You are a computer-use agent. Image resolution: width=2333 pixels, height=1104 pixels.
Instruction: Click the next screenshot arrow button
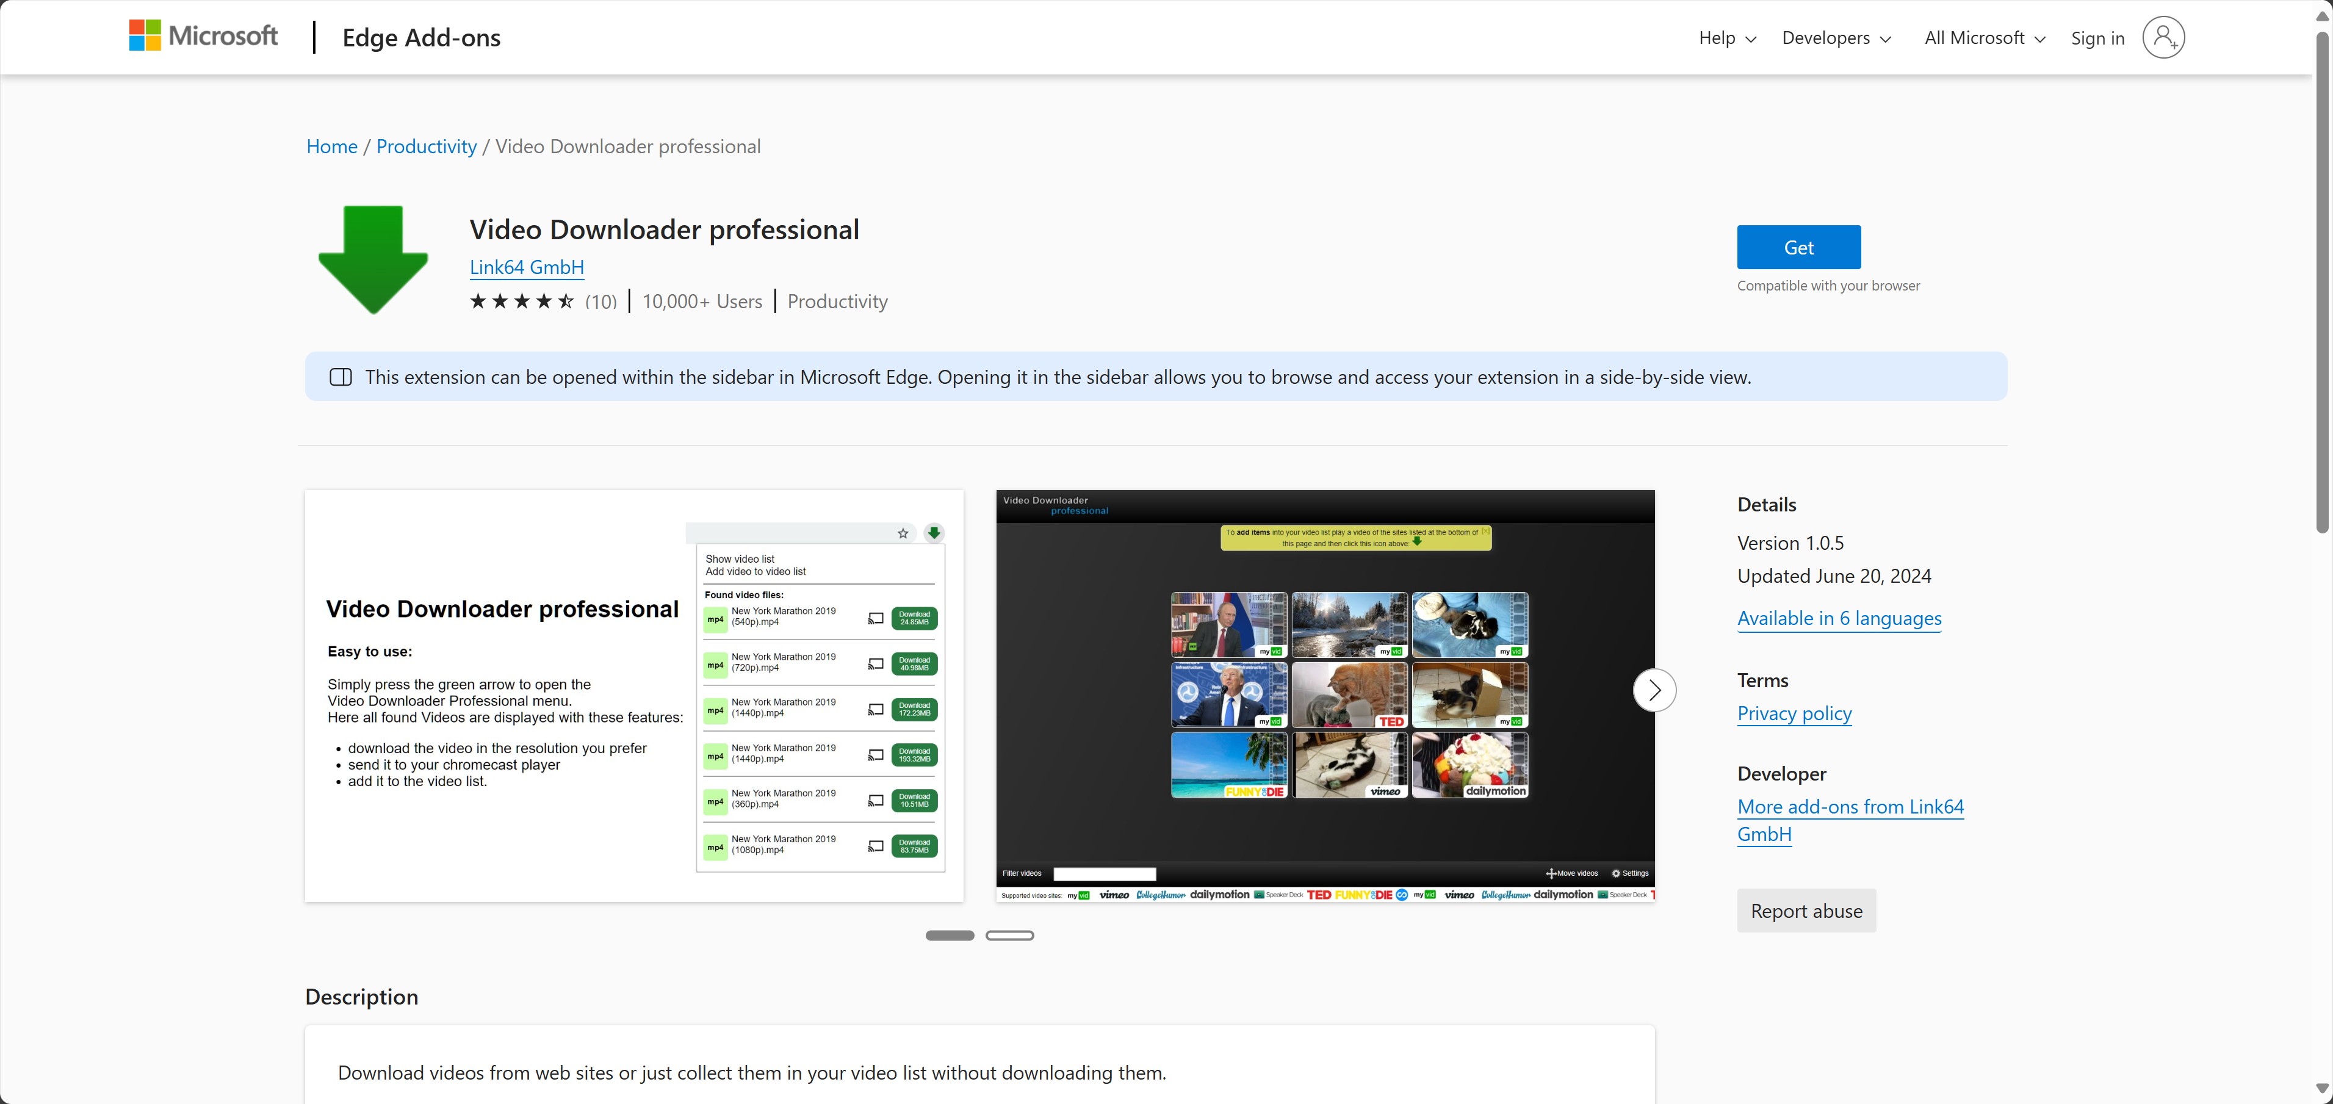1654,691
